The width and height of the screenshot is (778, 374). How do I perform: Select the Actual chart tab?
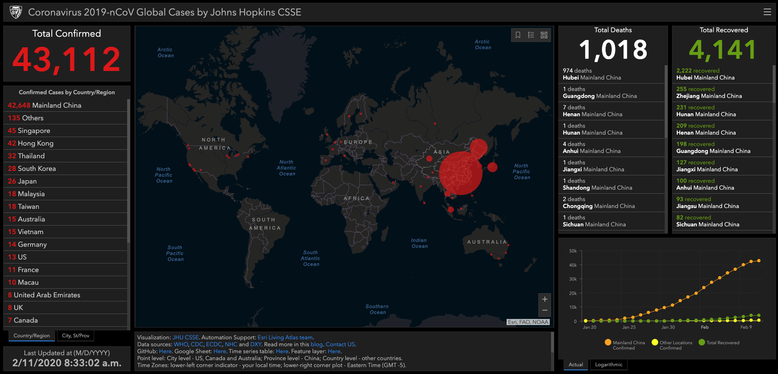coord(575,365)
